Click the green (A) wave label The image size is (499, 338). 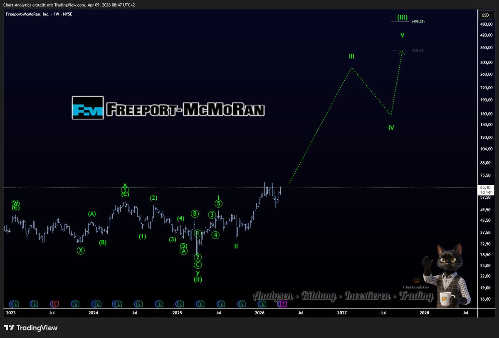(92, 214)
